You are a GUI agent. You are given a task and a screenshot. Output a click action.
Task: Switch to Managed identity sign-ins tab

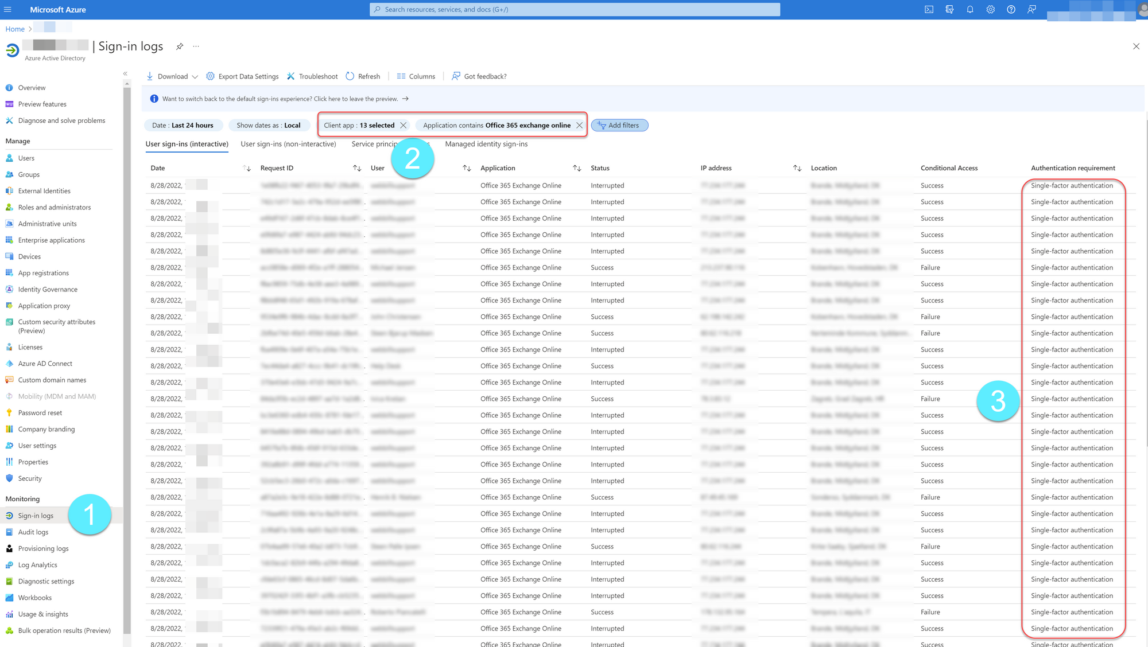pos(486,144)
